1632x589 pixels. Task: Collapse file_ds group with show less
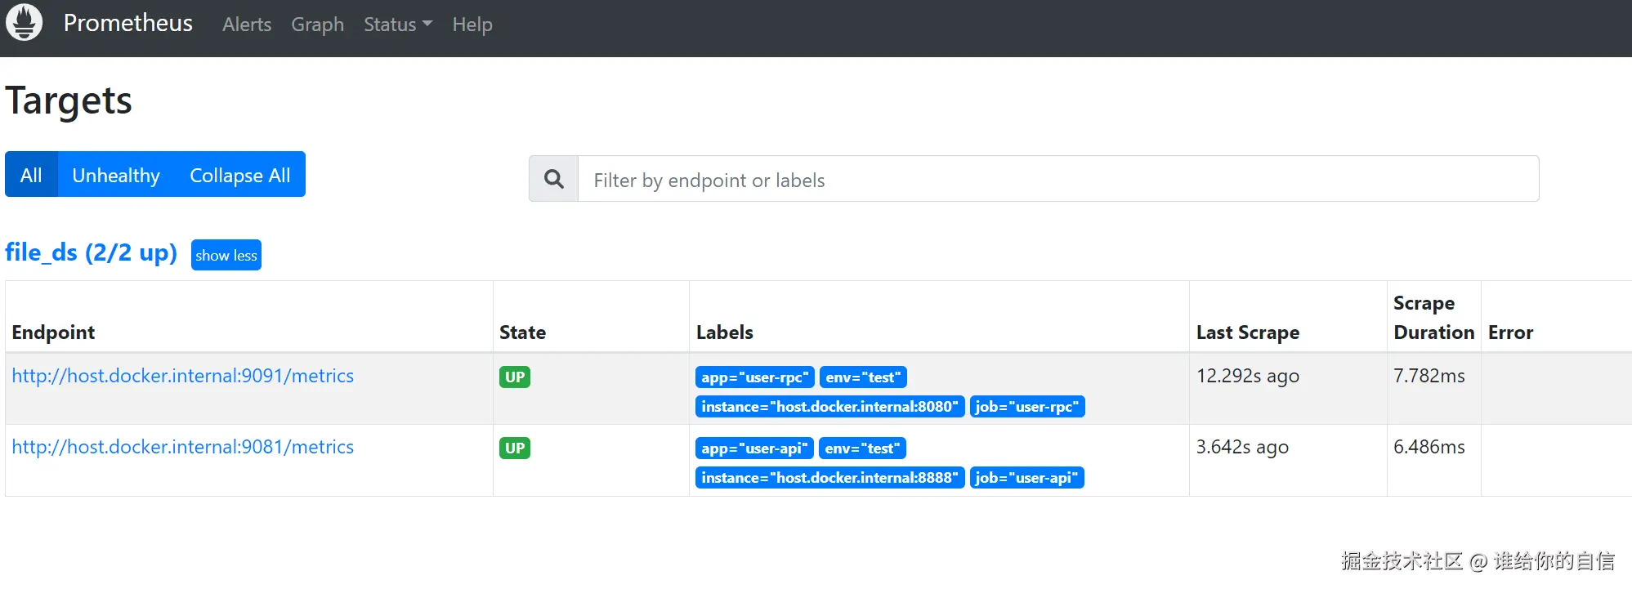(226, 255)
